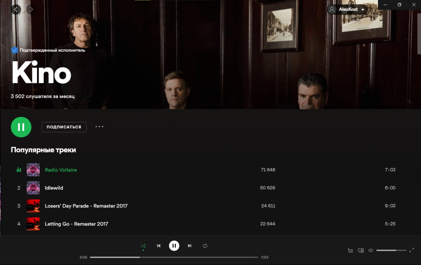The image size is (421, 265).
Task: Click the 5:25 track duration
Action: coord(390,224)
